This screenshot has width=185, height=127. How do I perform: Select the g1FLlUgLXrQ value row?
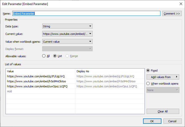36,76
